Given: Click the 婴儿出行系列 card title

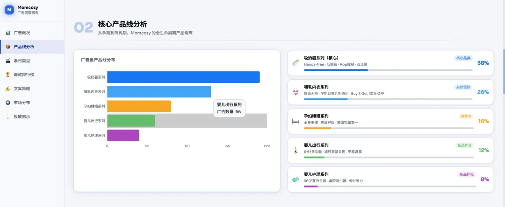Looking at the screenshot, I should tap(316, 145).
